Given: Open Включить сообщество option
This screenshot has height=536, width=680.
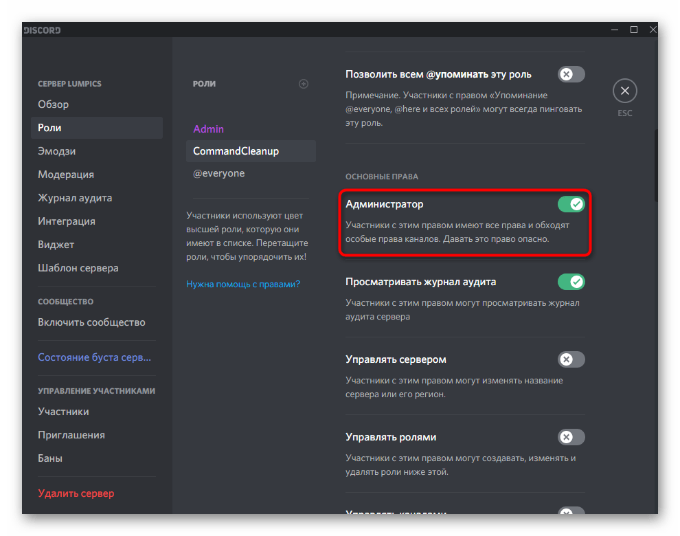Looking at the screenshot, I should 97,322.
